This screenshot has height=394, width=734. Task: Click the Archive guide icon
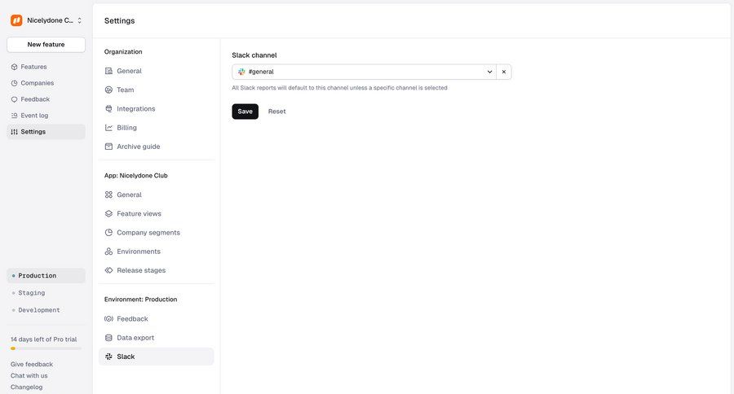coord(108,147)
